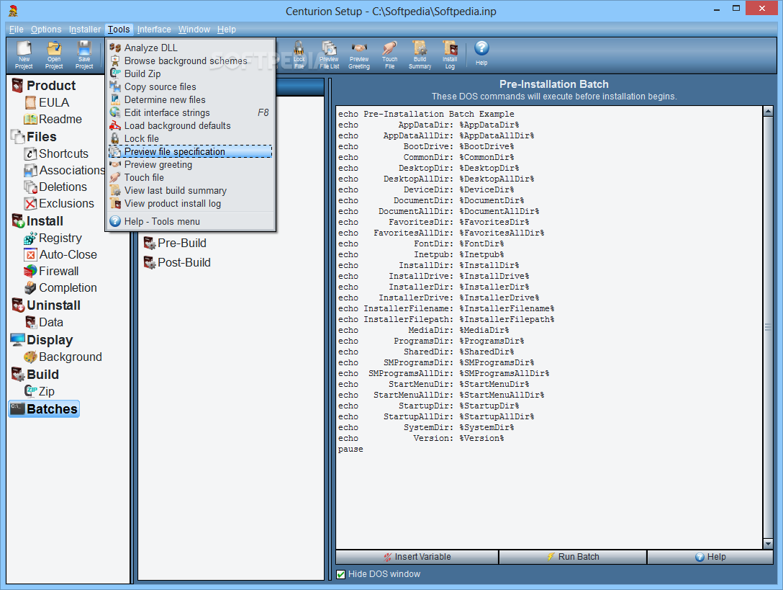783x590 pixels.
Task: Open the Display section in sidebar
Action: tap(42, 340)
